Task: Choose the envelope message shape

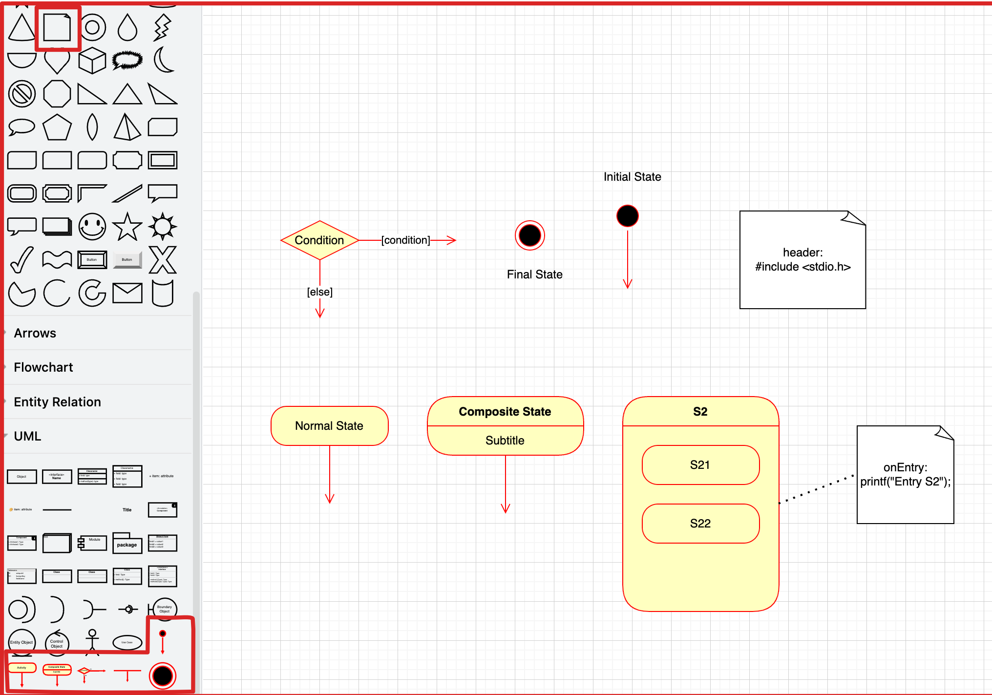Action: tap(127, 293)
